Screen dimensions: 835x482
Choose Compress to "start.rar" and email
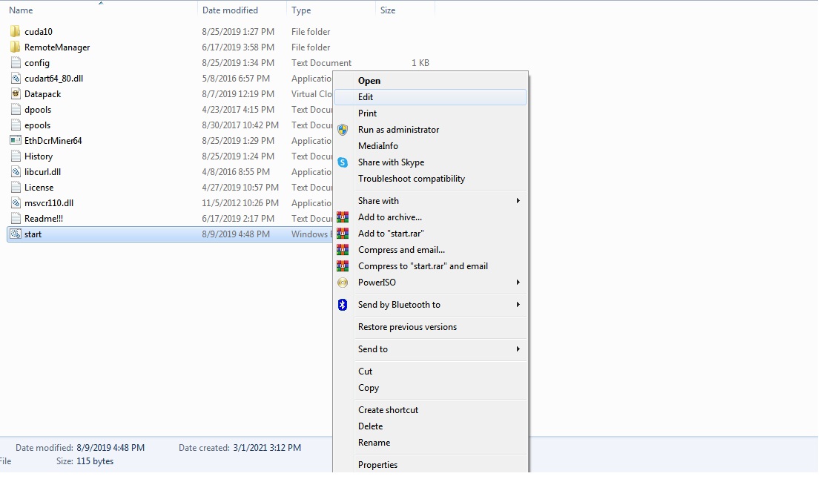coord(430,265)
